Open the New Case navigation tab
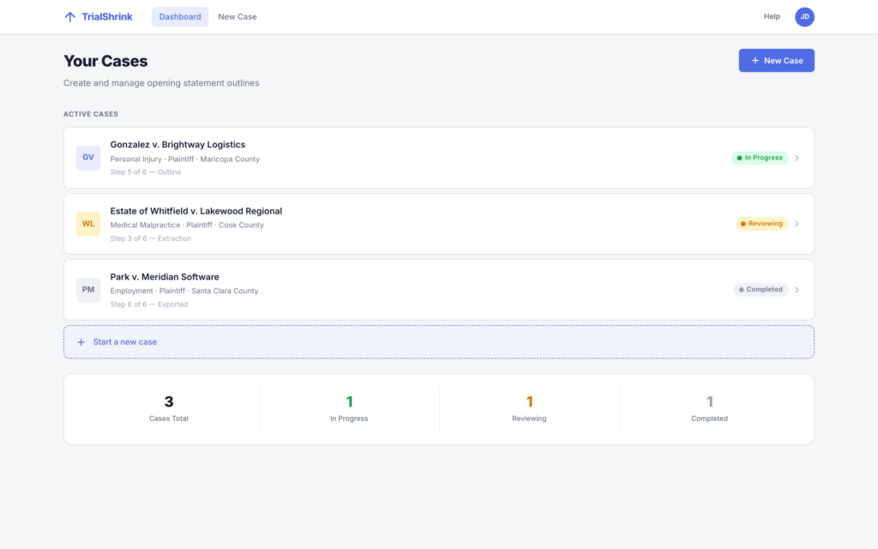Screen dimensions: 878x549 [238, 17]
